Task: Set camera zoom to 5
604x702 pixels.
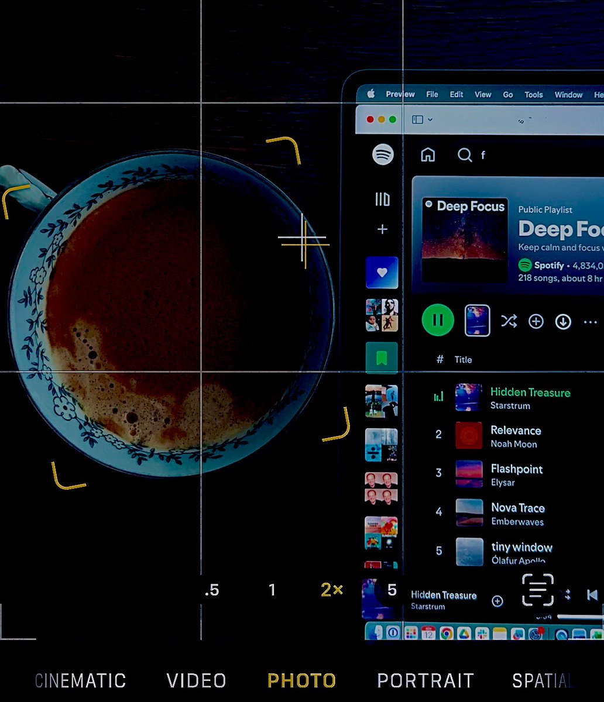Action: point(392,590)
